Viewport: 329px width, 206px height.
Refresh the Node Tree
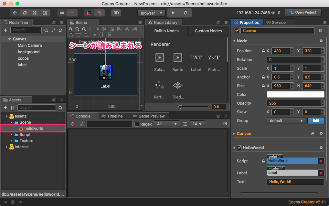point(60,30)
